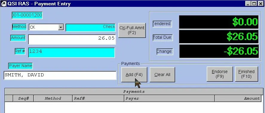This screenshot has height=113, width=265.
Task: Click the Endorse (F9) button
Action: click(x=220, y=74)
